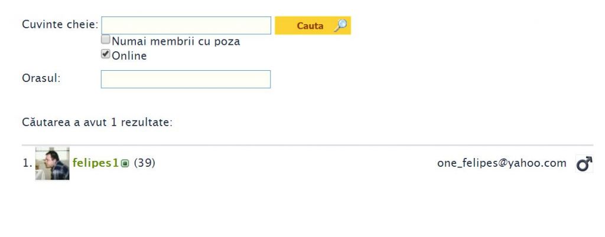Click the green online status indicator
This screenshot has width=605, height=237.
125,164
